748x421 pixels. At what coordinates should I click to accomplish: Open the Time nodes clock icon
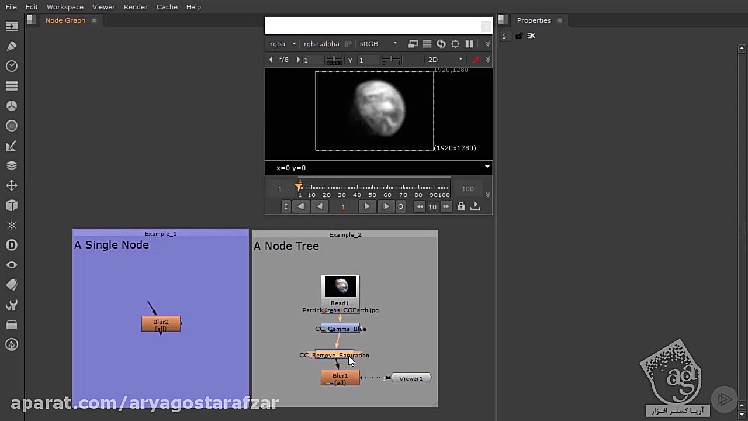coord(12,66)
